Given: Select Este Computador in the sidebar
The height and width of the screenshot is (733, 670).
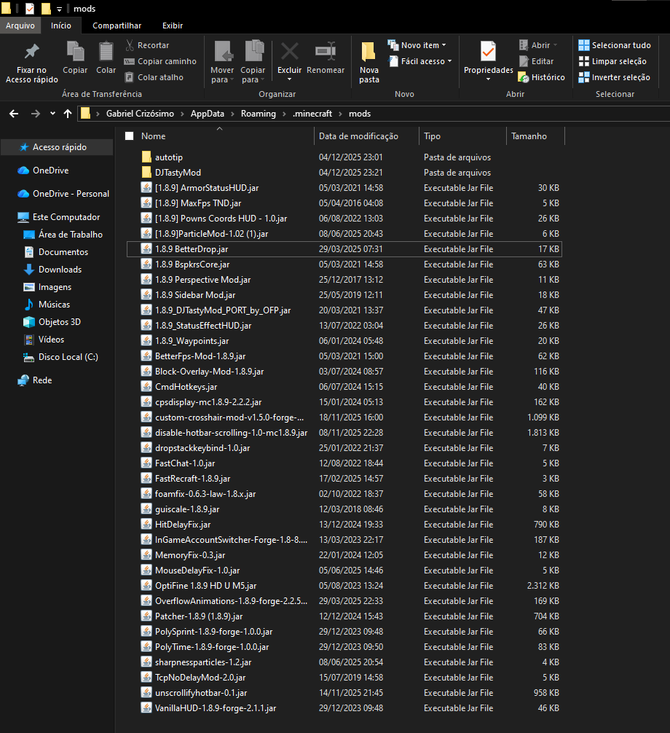Looking at the screenshot, I should (x=58, y=217).
